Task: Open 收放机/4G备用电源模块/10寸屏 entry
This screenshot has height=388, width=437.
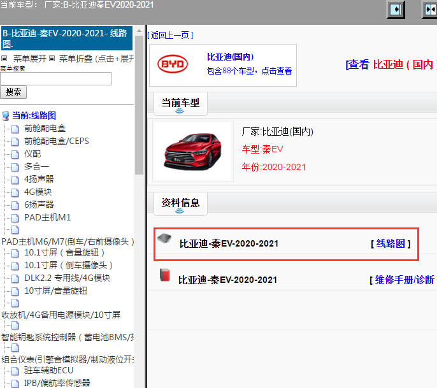Action: (61, 315)
